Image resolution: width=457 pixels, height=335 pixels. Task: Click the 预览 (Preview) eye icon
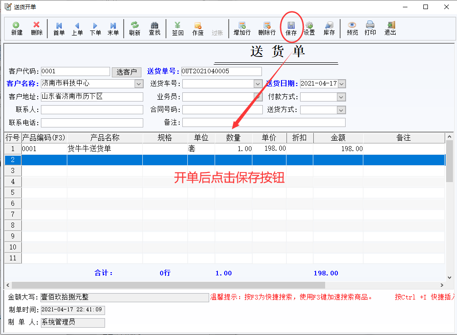click(x=352, y=29)
